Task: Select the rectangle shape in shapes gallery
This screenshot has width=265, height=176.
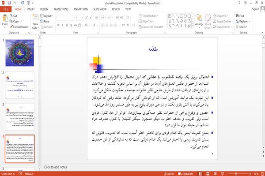Action: tap(182, 16)
